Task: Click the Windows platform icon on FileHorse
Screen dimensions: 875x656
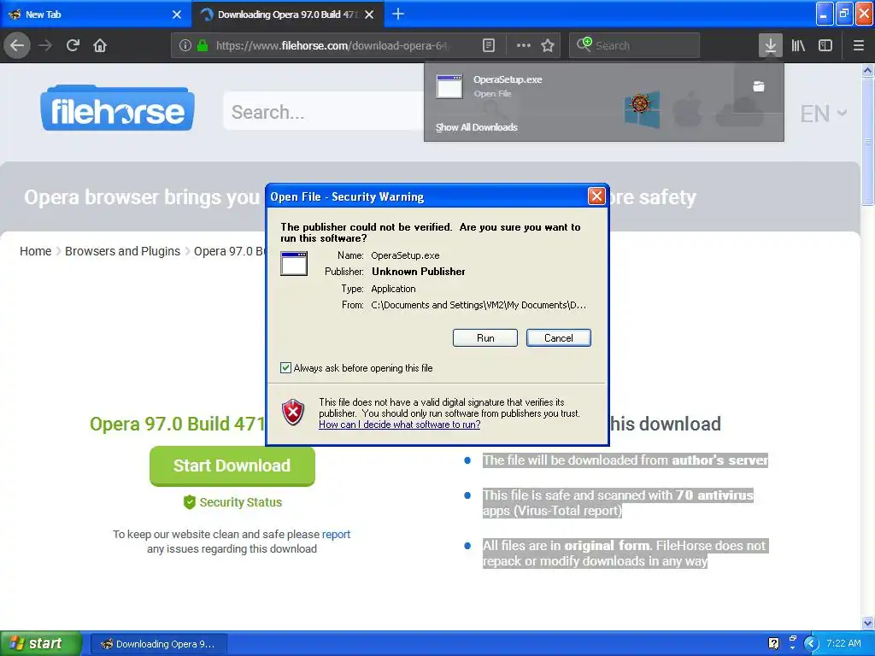Action: 642,110
